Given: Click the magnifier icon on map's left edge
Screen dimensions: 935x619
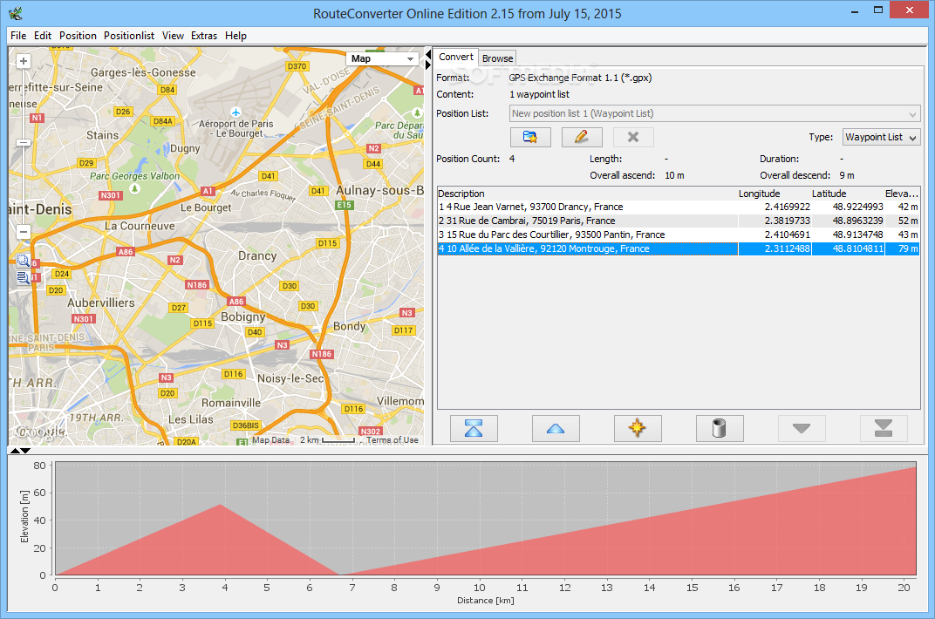Looking at the screenshot, I should [23, 261].
